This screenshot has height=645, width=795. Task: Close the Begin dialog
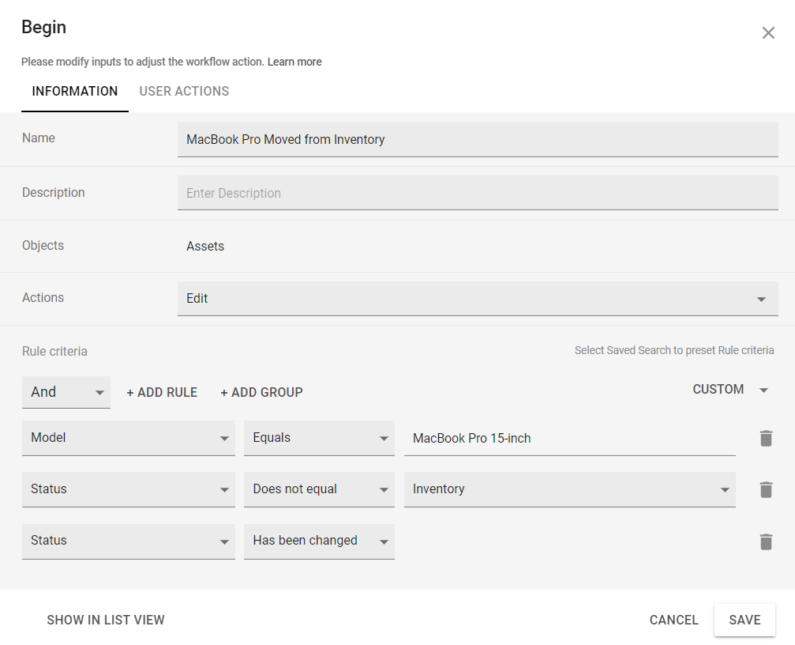(767, 33)
